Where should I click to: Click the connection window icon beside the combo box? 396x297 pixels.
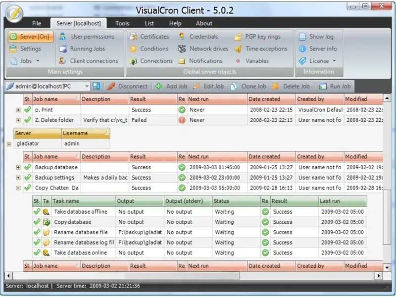tap(96, 86)
